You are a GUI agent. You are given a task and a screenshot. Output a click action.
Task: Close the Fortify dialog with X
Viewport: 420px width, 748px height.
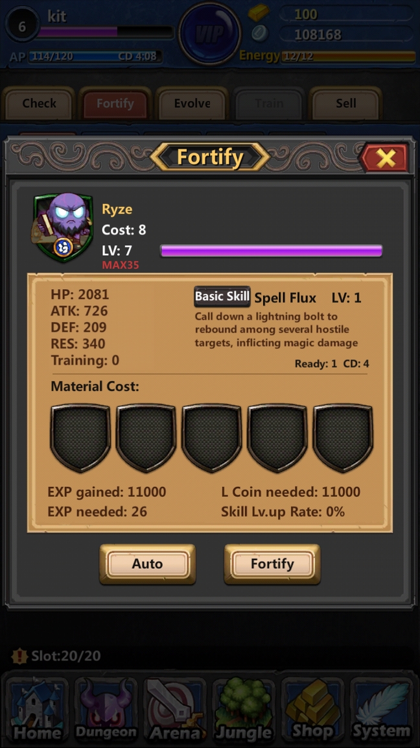point(385,157)
